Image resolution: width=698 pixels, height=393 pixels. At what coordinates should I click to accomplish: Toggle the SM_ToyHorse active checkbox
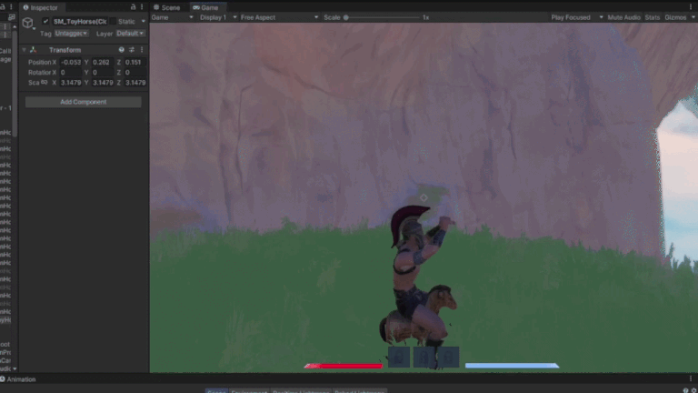45,21
